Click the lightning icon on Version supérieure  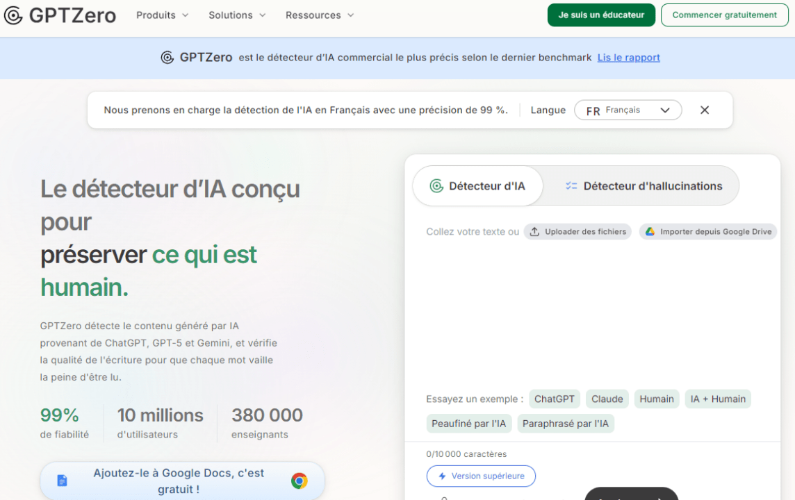[443, 476]
